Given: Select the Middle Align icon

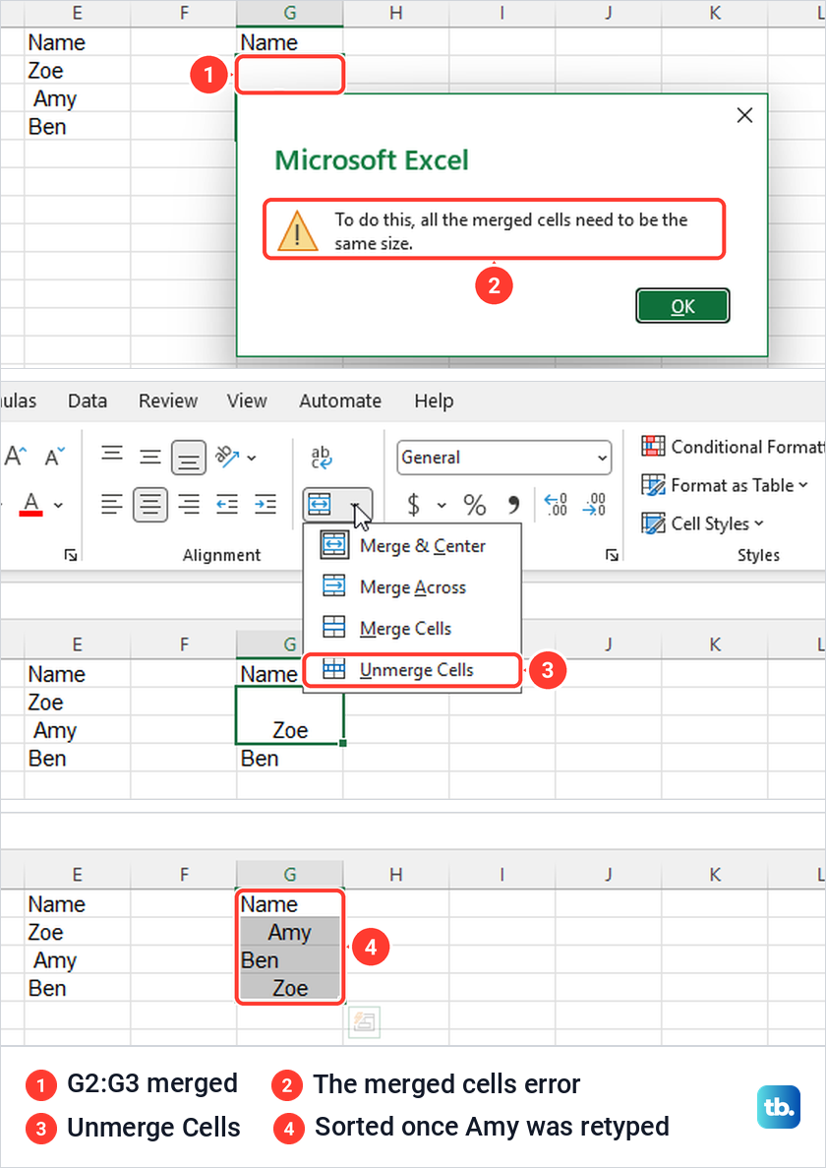Looking at the screenshot, I should (x=150, y=456).
